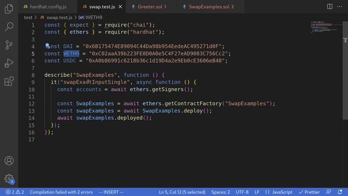
Task: Open the Source Control view
Action: click(x=9, y=45)
